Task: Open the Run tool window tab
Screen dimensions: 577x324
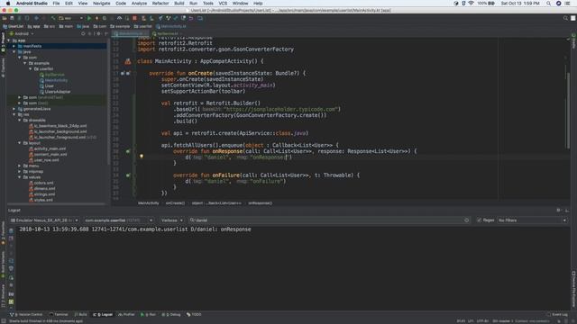Action: [148, 314]
